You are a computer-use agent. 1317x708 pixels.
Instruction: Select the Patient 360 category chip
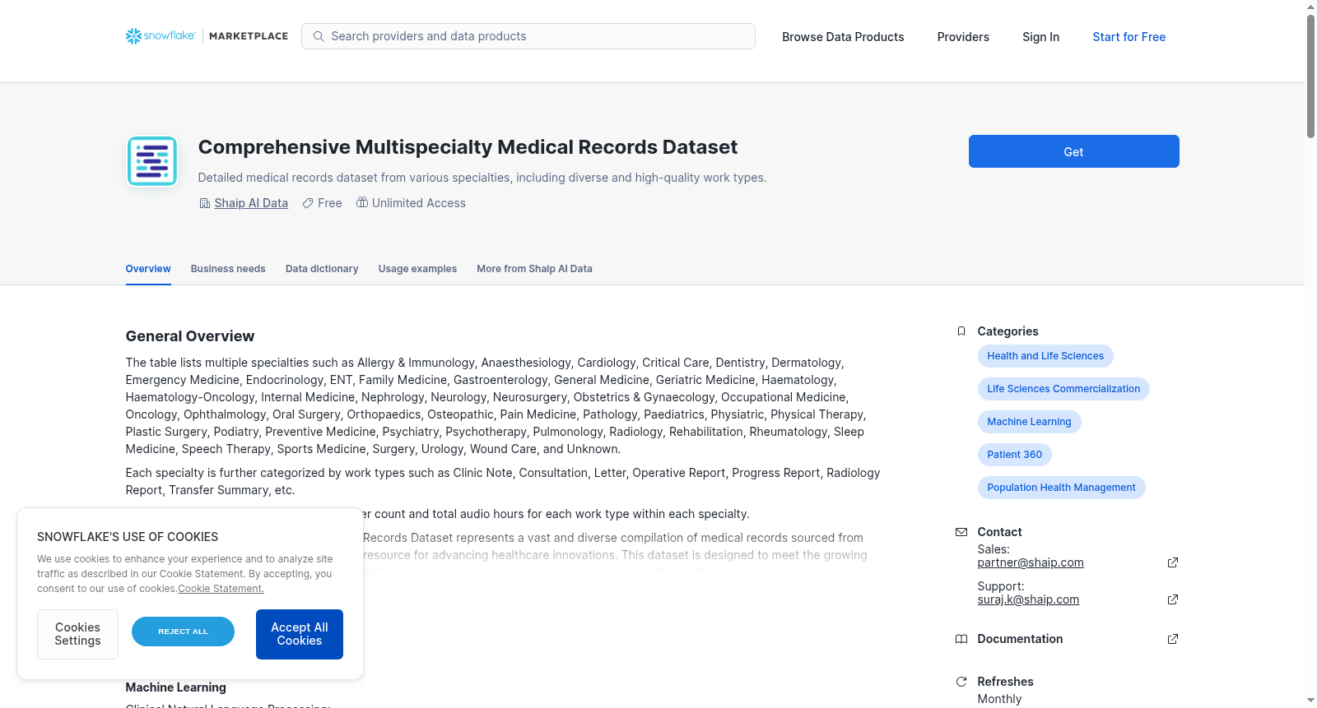click(1014, 455)
